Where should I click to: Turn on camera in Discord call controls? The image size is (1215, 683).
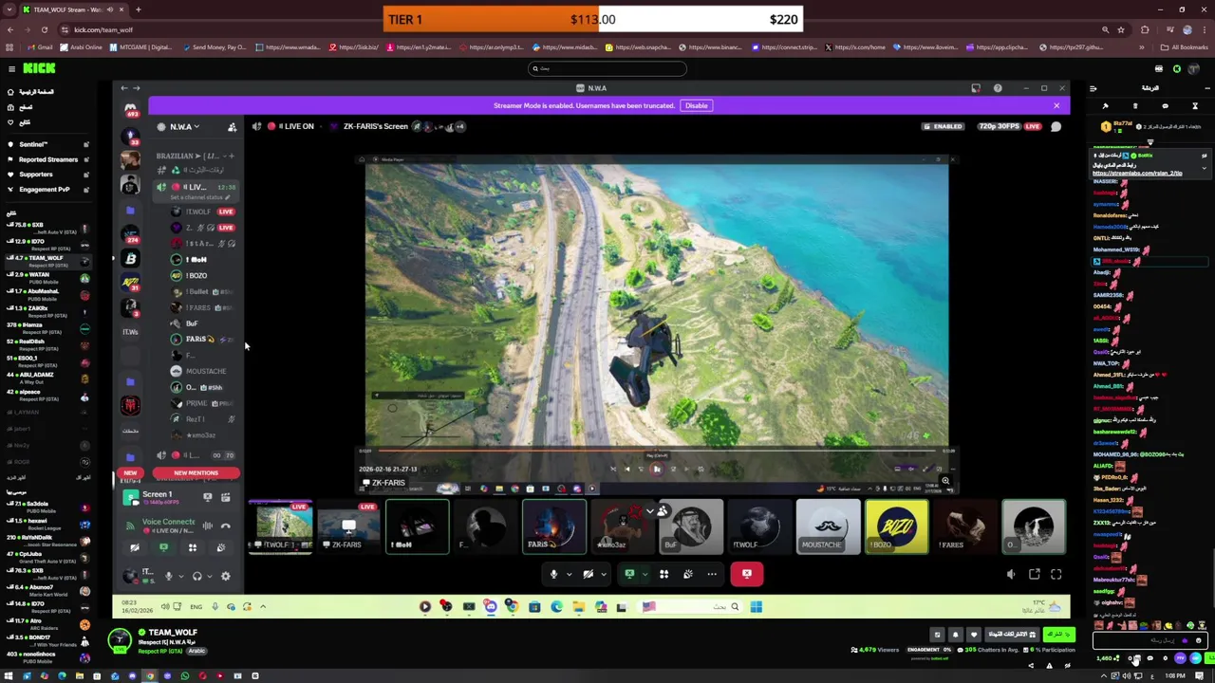click(588, 574)
